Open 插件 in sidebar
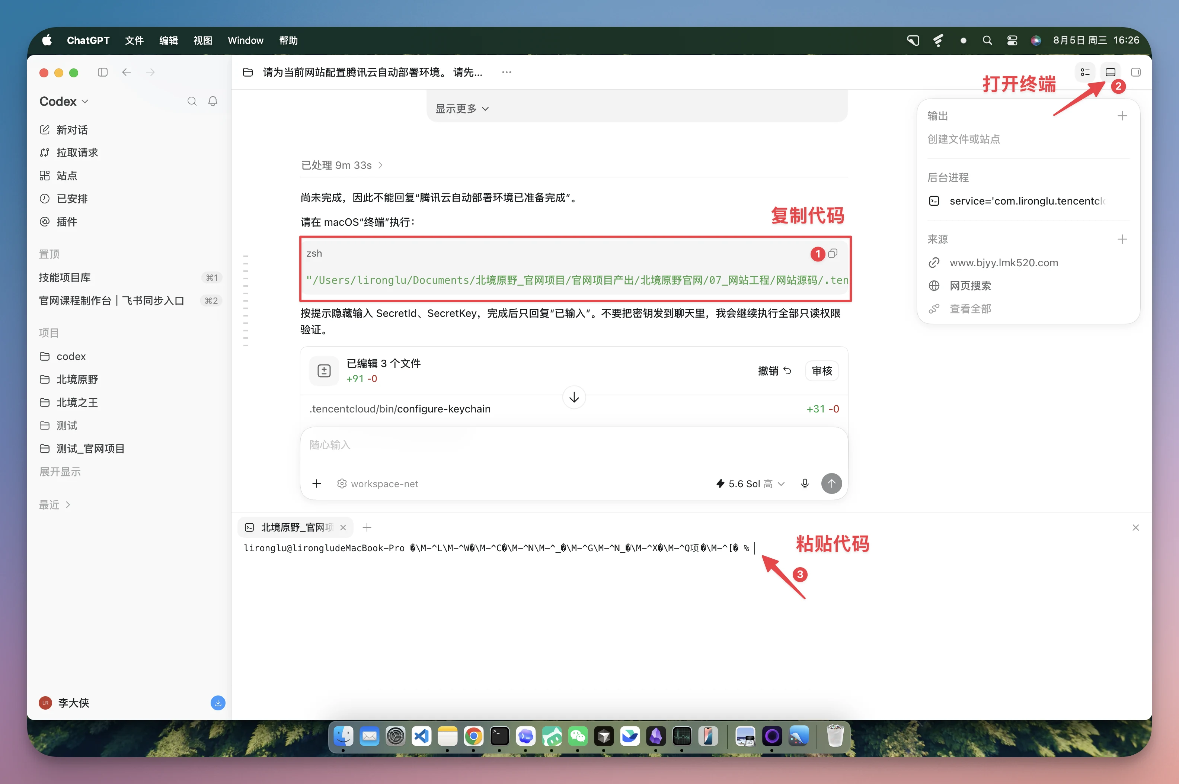 (58, 222)
